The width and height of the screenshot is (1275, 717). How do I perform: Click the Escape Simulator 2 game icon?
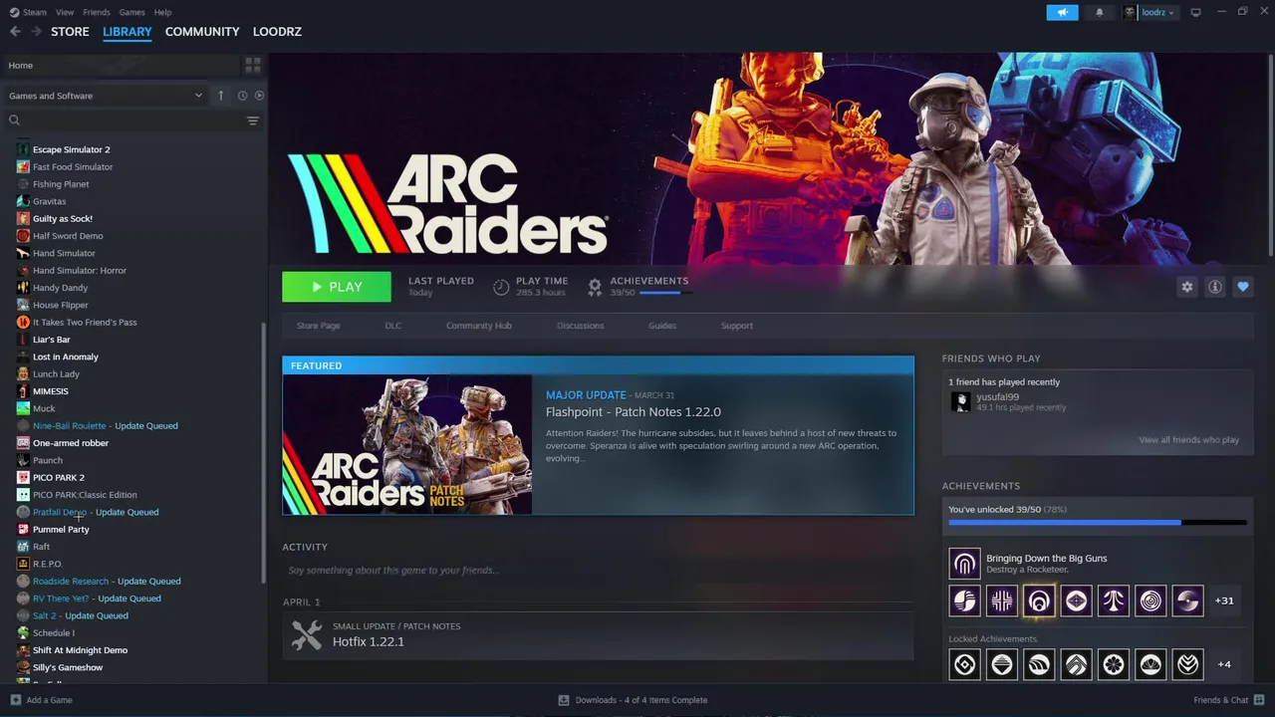(23, 149)
